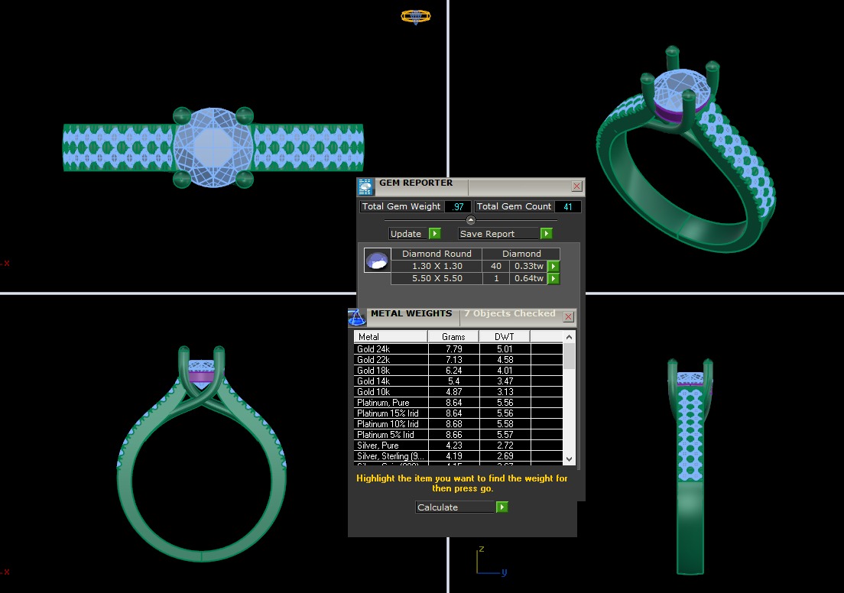Click the Total Gem Weight value field
Image resolution: width=844 pixels, height=593 pixels.
[458, 206]
